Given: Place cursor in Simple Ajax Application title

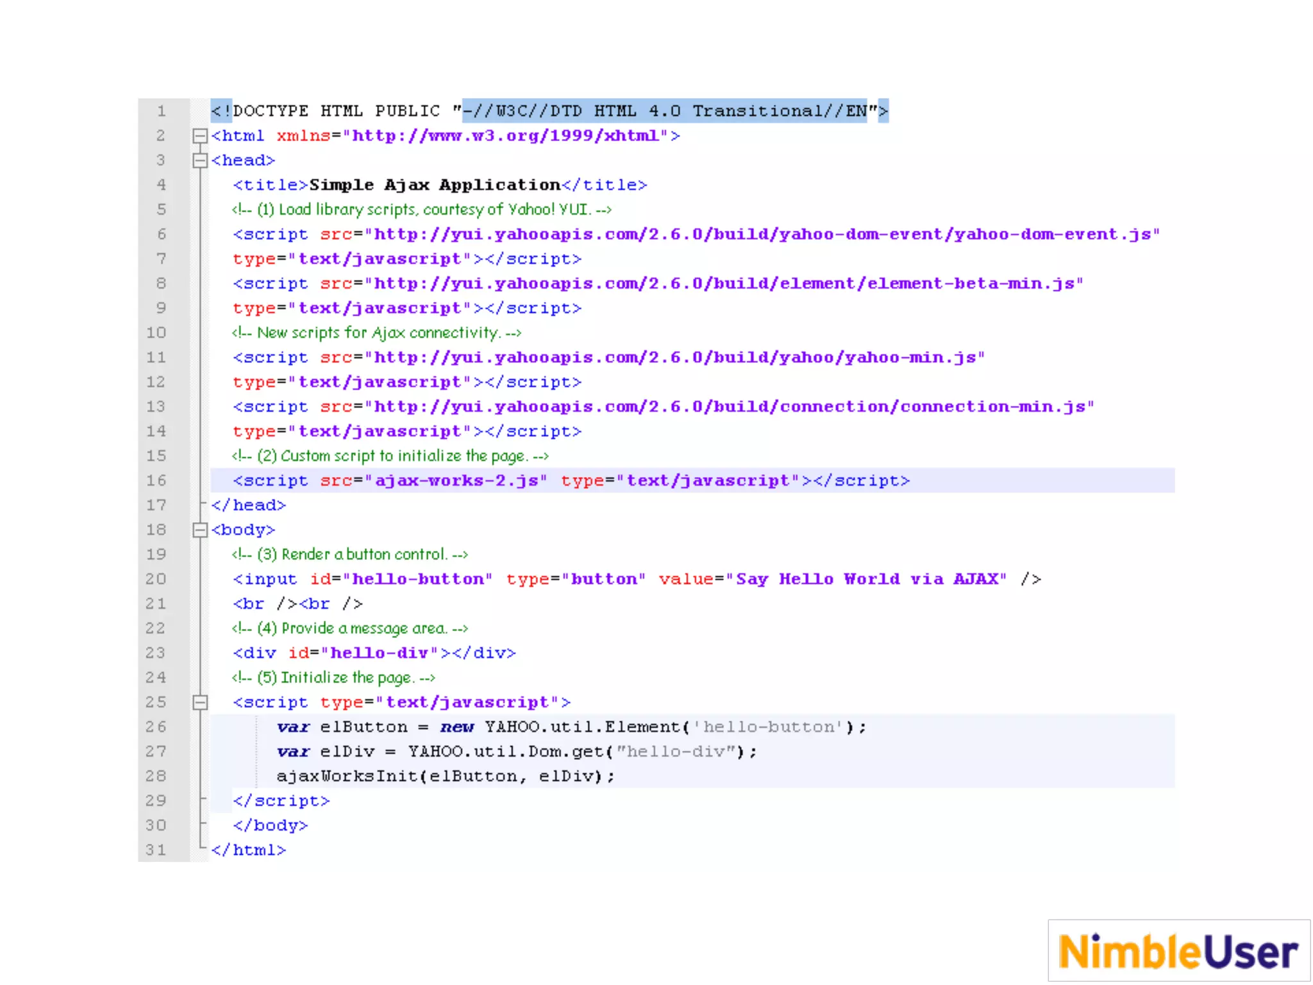Looking at the screenshot, I should [x=435, y=185].
